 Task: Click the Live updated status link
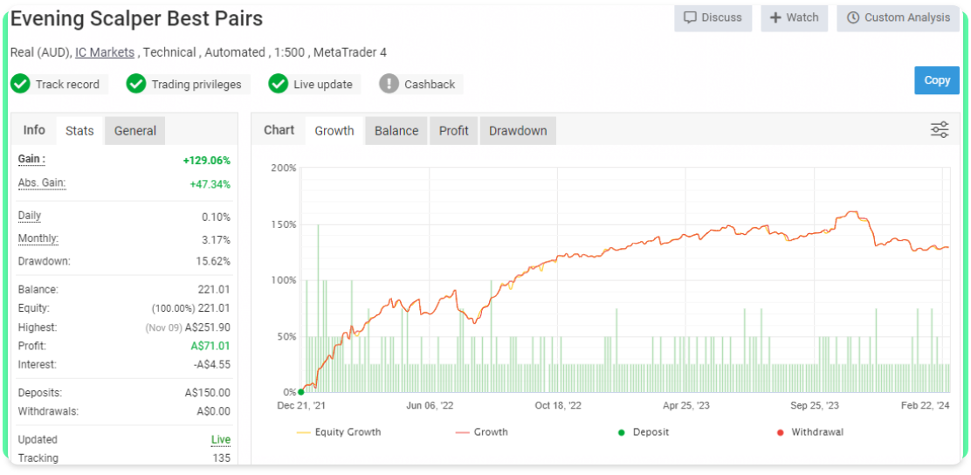tap(221, 440)
